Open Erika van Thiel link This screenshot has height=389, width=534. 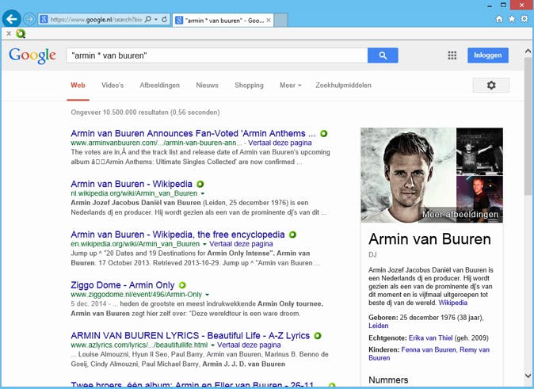pos(430,338)
